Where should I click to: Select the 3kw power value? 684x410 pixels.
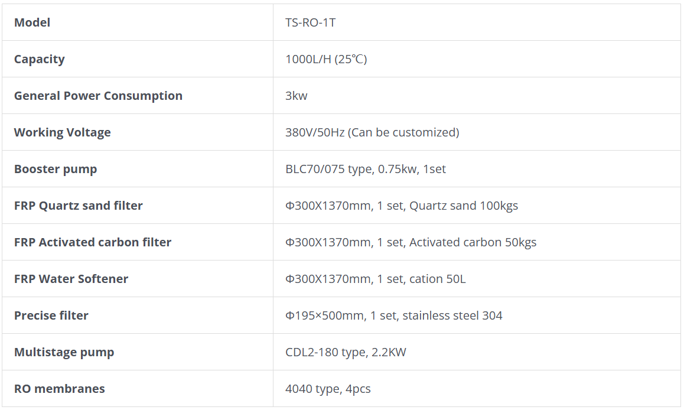[x=297, y=96]
